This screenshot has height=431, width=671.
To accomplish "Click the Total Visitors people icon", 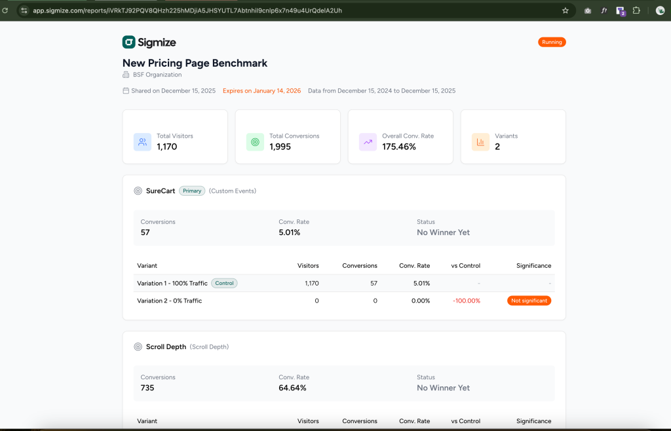I will click(142, 141).
